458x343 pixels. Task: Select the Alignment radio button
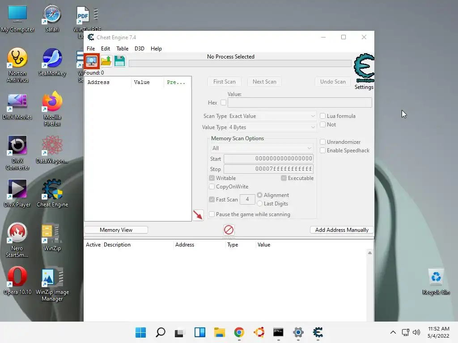pos(260,195)
